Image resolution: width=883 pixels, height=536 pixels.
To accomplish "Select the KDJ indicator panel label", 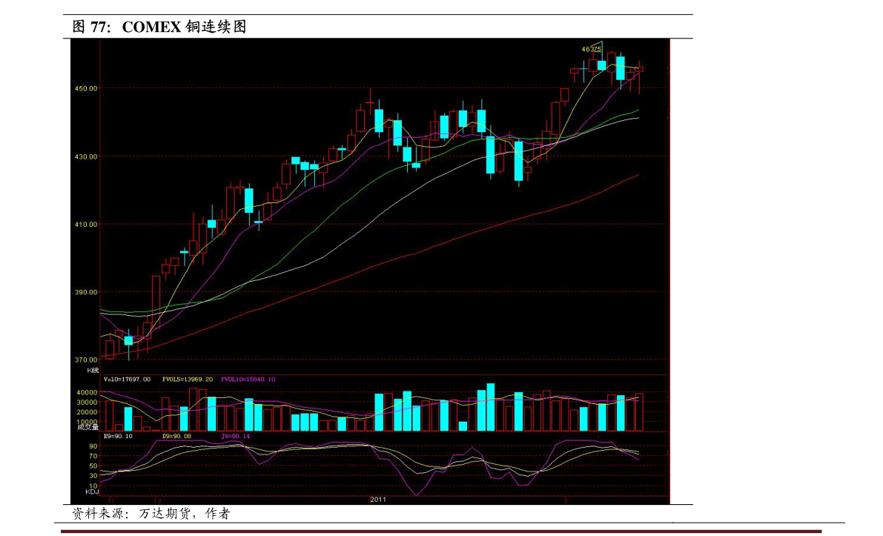I will click(x=92, y=492).
